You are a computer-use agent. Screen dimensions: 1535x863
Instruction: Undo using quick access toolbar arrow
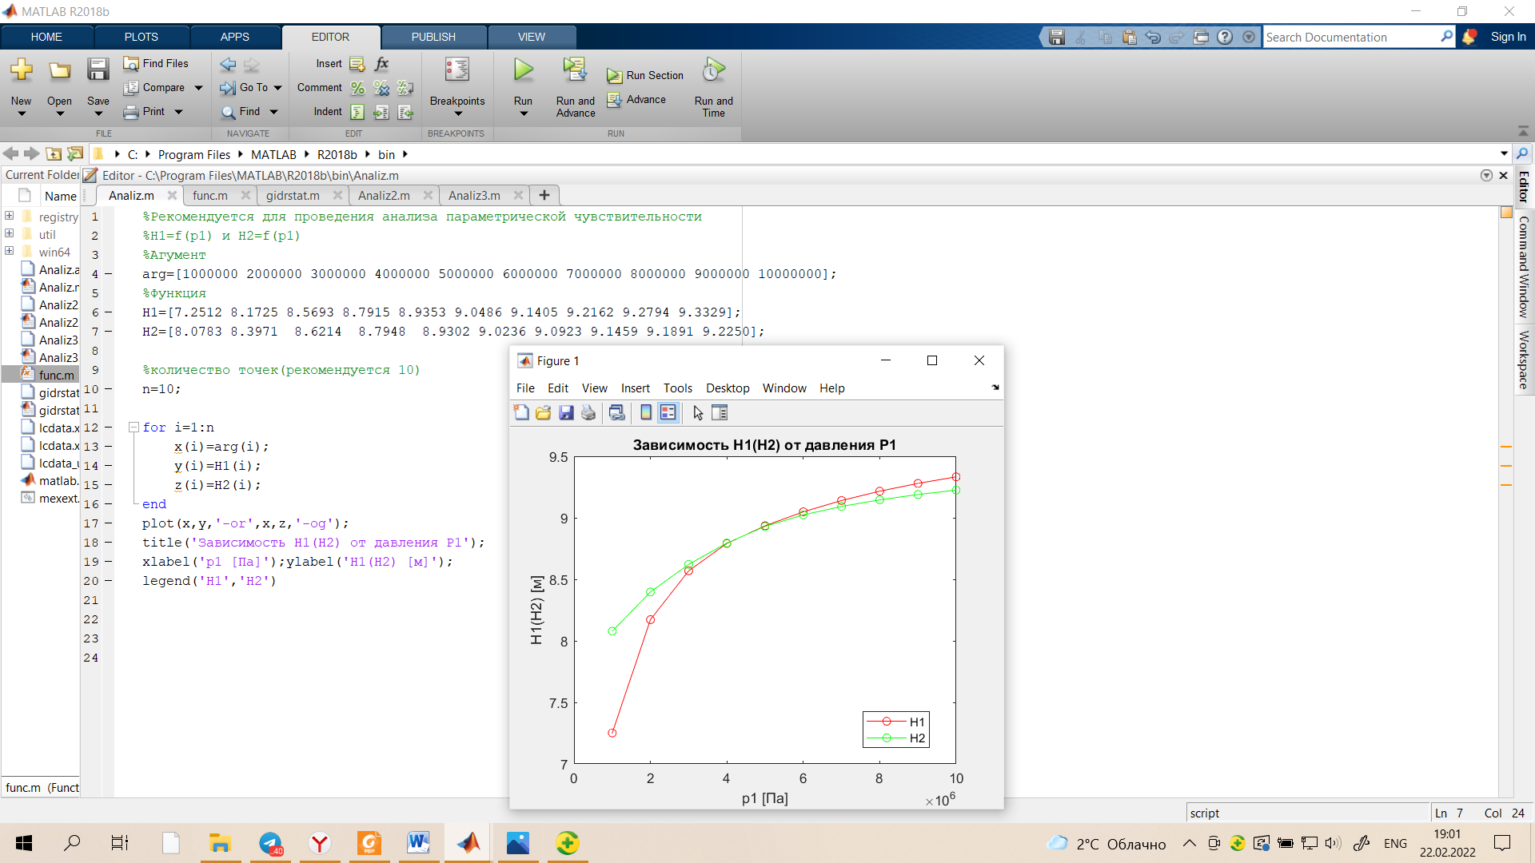point(1153,37)
